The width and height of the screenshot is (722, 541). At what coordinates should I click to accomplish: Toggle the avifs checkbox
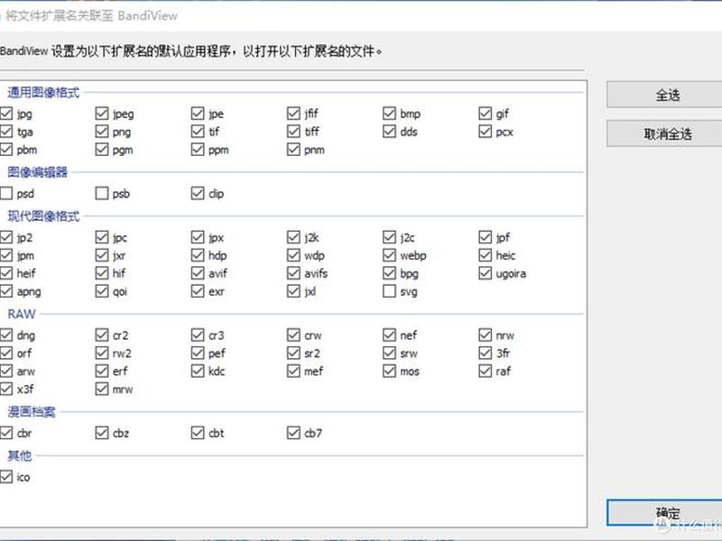pos(293,273)
